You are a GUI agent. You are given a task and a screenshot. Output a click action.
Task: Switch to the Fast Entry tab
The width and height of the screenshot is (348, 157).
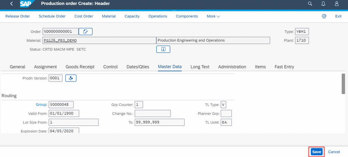284,67
